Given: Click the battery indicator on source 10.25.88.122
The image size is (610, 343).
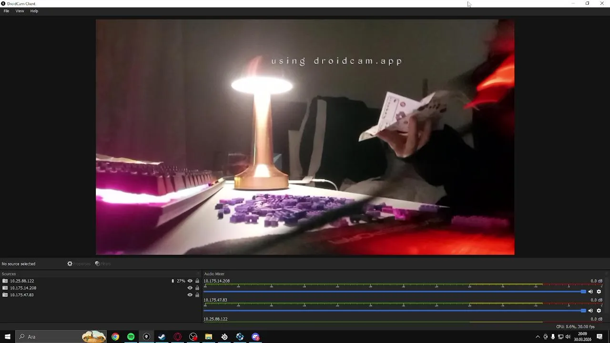Looking at the screenshot, I should tap(173, 281).
